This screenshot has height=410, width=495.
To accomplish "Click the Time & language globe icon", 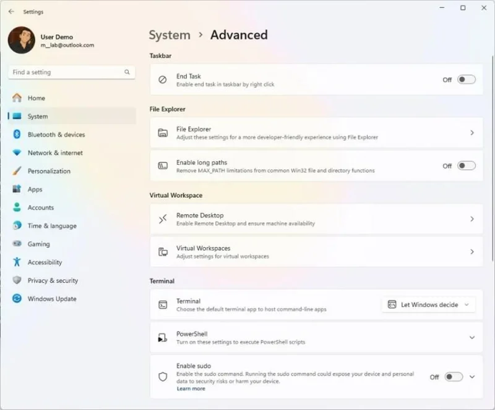I will click(17, 225).
